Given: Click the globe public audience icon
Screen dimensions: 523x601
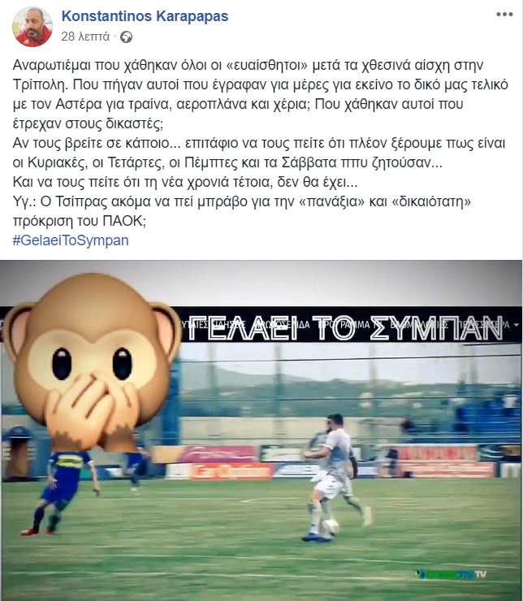Looking at the screenshot, I should pyautogui.click(x=126, y=37).
